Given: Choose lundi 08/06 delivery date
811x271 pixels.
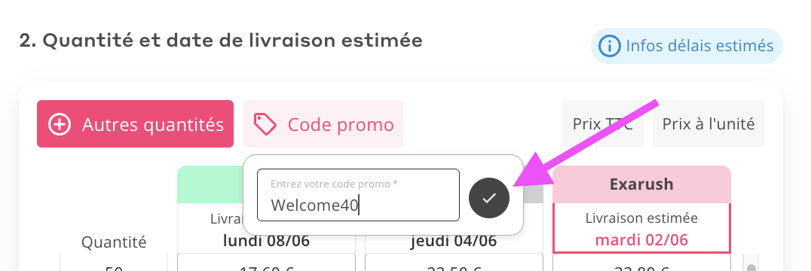Looking at the screenshot, I should 266,241.
